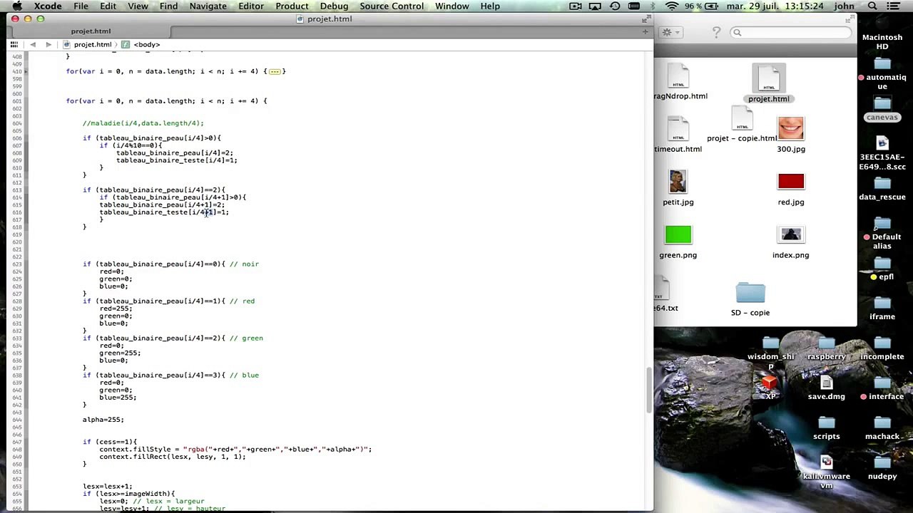The height and width of the screenshot is (513, 913).
Task: Open the Editor menu
Action: pos(251,6)
